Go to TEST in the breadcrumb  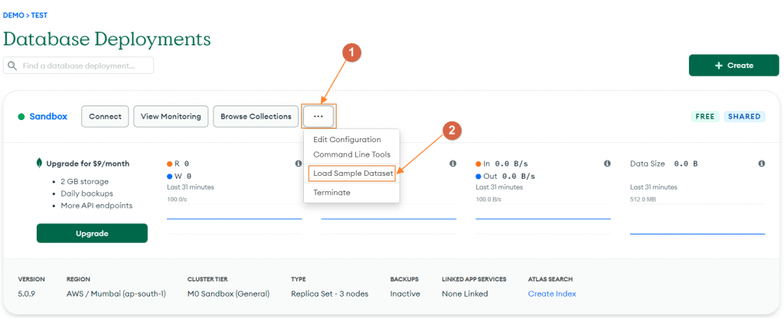coord(40,15)
